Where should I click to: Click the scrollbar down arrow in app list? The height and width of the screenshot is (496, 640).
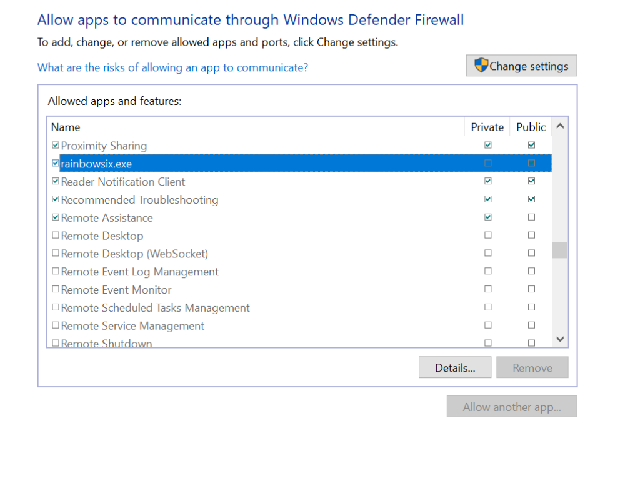point(559,338)
